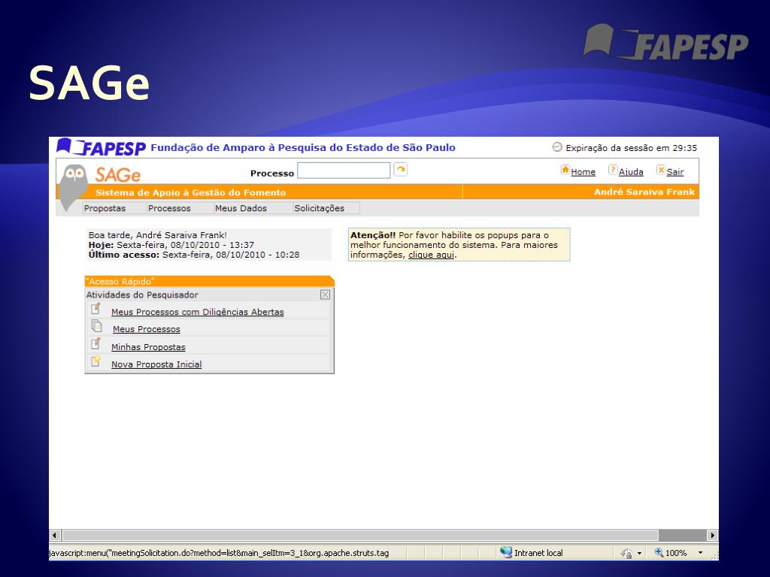
Task: Click the 'Fundação de Amparo à Pesquisa' title text
Action: point(303,147)
